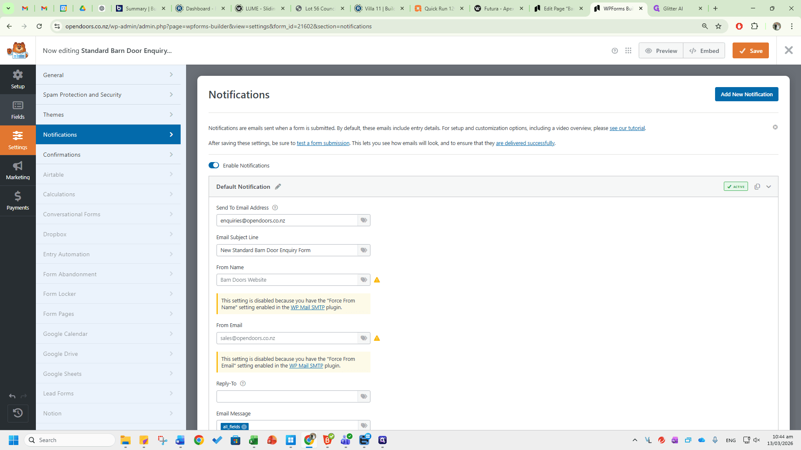
Task: Open smart tags for From Name field
Action: [364, 280]
